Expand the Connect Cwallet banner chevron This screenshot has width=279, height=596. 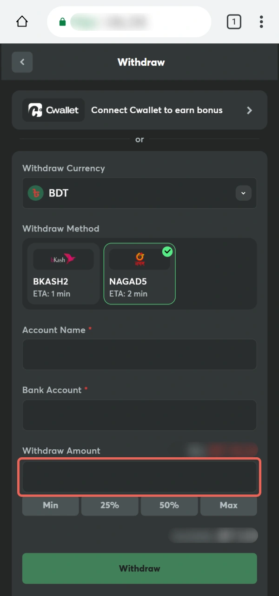coord(249,110)
